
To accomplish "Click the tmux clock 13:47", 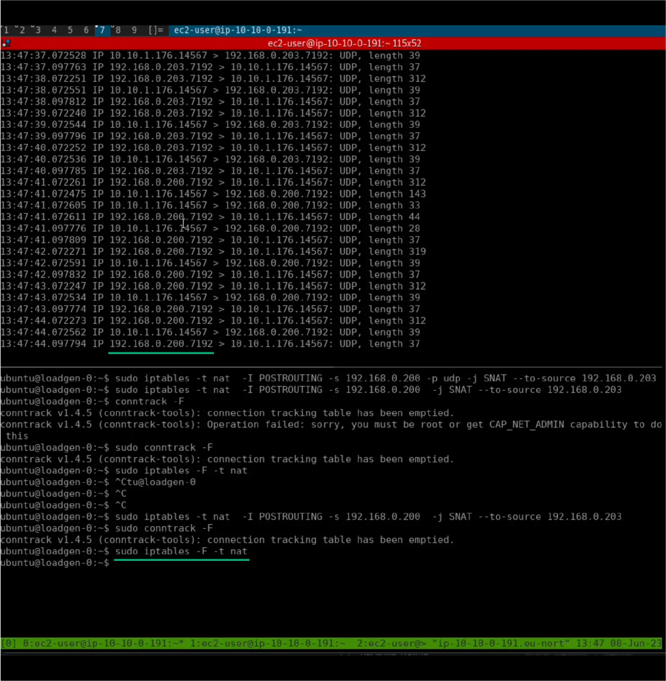I will [590, 643].
